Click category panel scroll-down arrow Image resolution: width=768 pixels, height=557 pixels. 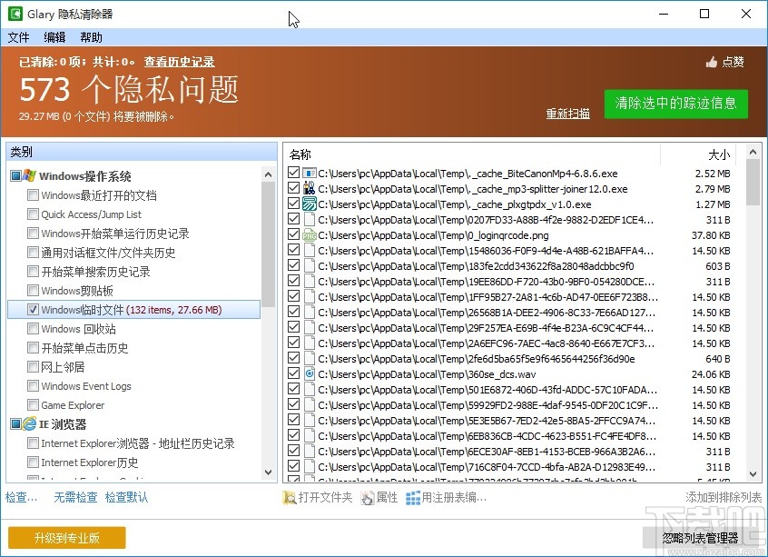pos(268,472)
